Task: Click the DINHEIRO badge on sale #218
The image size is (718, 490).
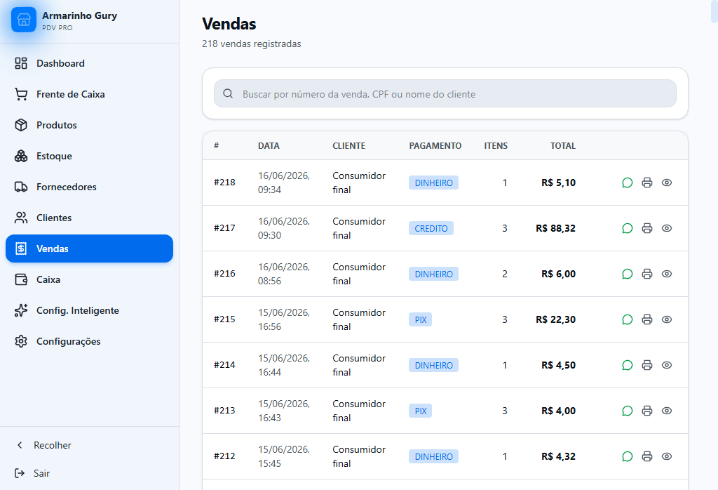Action: pyautogui.click(x=433, y=183)
